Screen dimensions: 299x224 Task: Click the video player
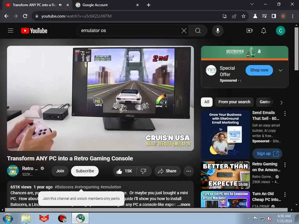[100, 98]
